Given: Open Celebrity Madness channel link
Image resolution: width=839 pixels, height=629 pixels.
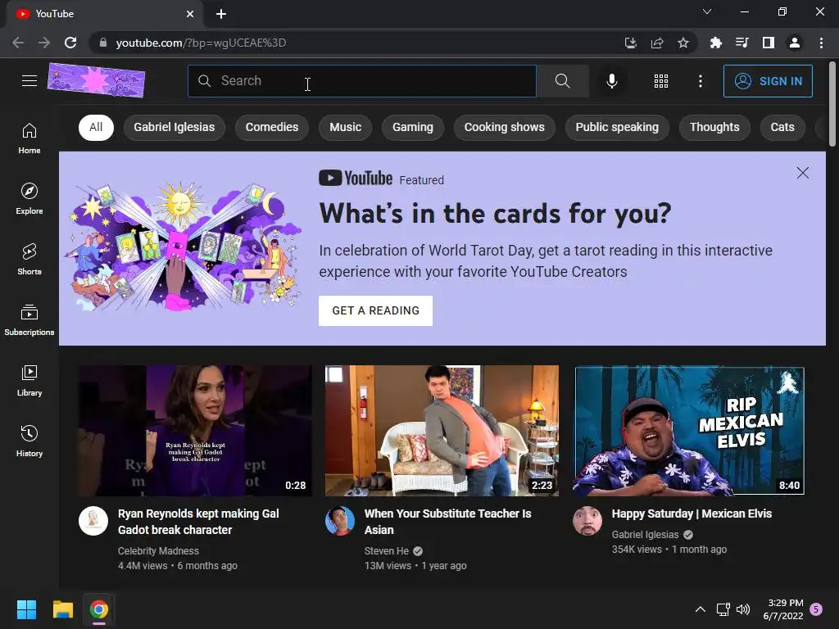Looking at the screenshot, I should pos(158,551).
